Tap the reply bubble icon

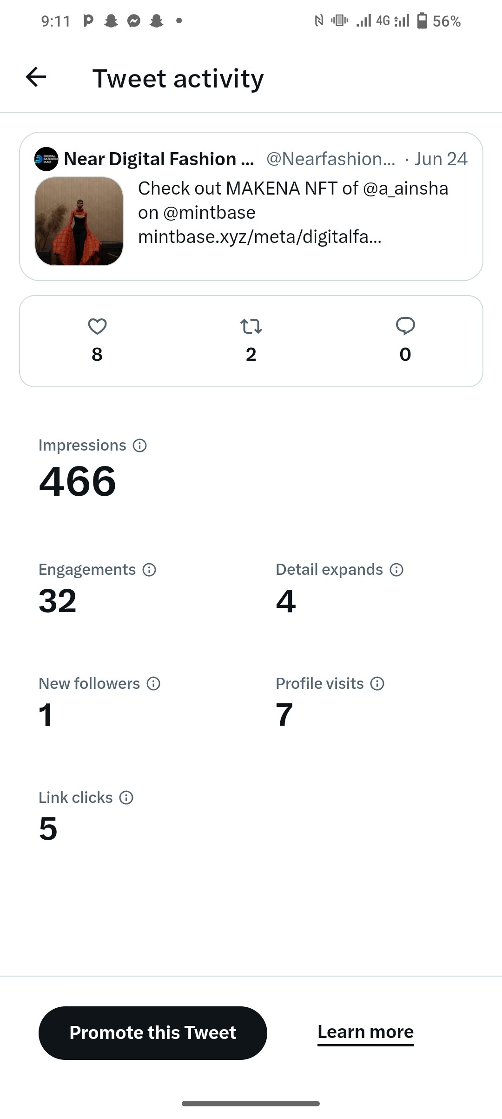tap(405, 326)
